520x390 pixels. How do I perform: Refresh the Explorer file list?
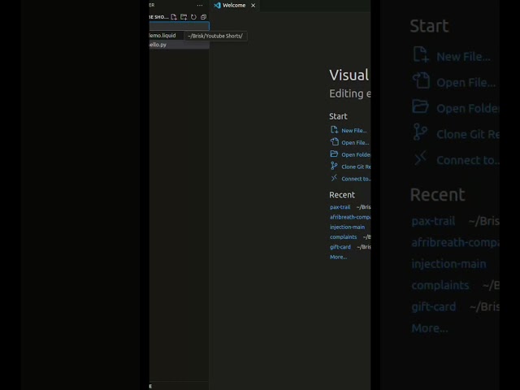(193, 17)
